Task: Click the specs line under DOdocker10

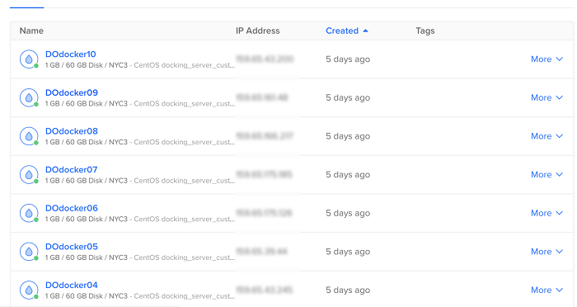Action: [140, 65]
